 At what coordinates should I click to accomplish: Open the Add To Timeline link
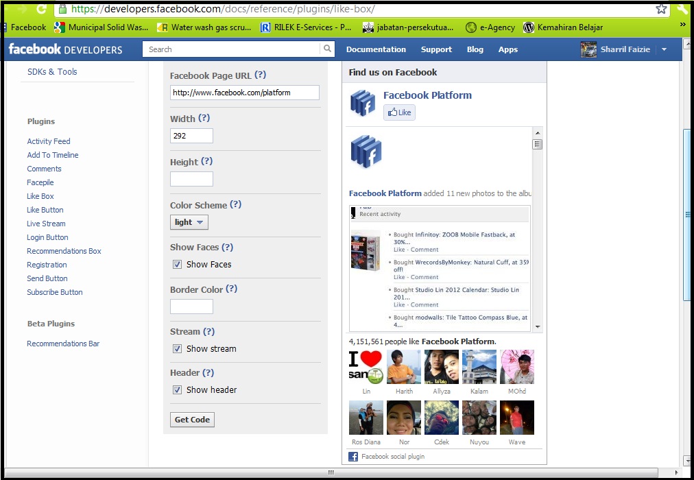tap(53, 155)
